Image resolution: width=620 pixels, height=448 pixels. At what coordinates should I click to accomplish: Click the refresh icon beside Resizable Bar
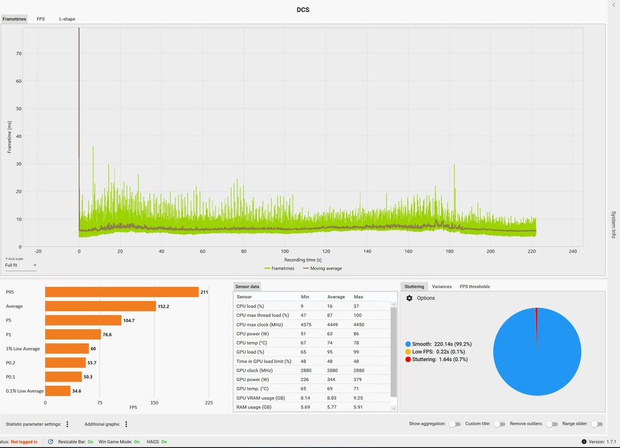(x=51, y=442)
